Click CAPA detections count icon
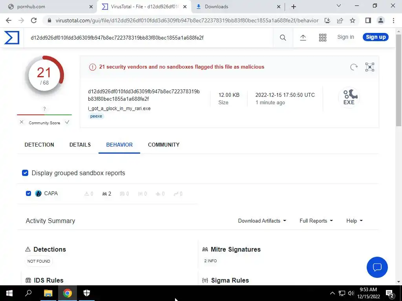 pos(89,194)
